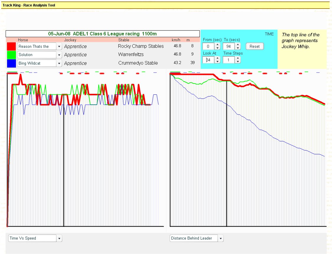
Task: Decrease the From (sec) value
Action: tap(217, 48)
